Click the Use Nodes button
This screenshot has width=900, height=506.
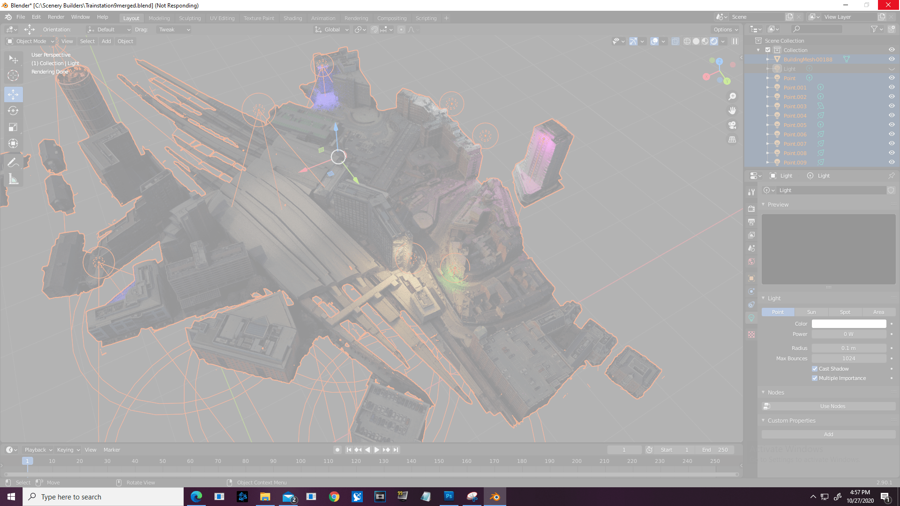pyautogui.click(x=832, y=406)
